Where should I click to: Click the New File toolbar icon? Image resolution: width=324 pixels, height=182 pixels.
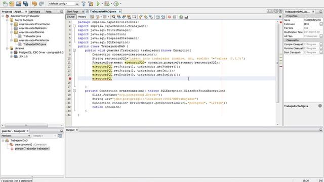5,4
